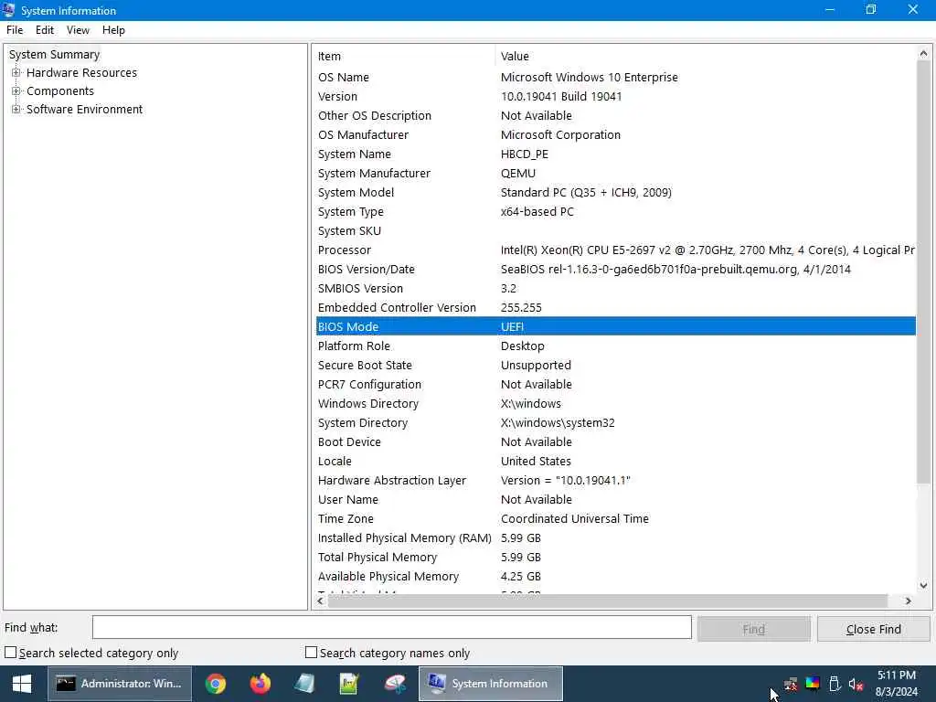Image resolution: width=936 pixels, height=702 pixels.
Task: Select the BIOS Version/Date row
Action: (615, 270)
